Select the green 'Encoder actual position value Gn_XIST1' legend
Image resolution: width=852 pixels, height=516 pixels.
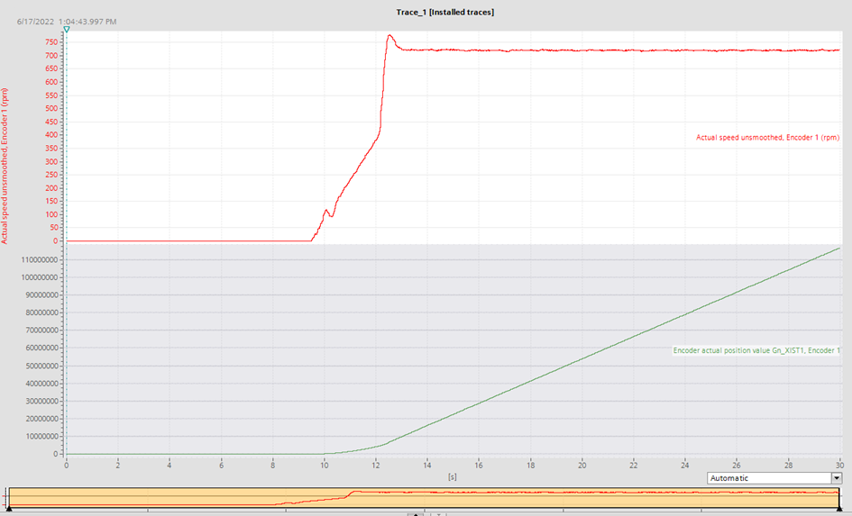point(756,350)
